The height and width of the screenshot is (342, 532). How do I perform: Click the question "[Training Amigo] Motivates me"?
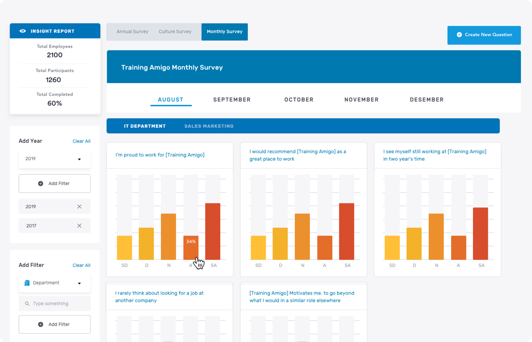pos(302,297)
